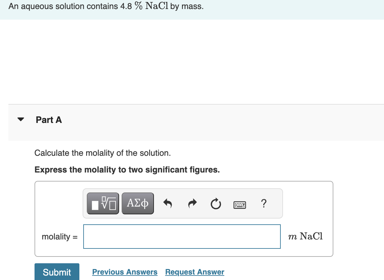
Task: Click the left curved undo arrow
Action: (x=168, y=203)
